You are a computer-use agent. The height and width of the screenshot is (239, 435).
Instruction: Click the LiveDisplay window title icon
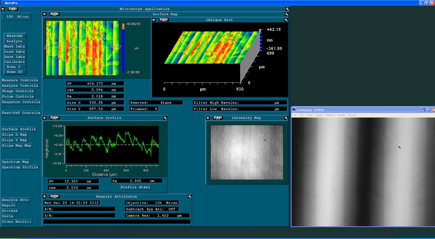294,110
